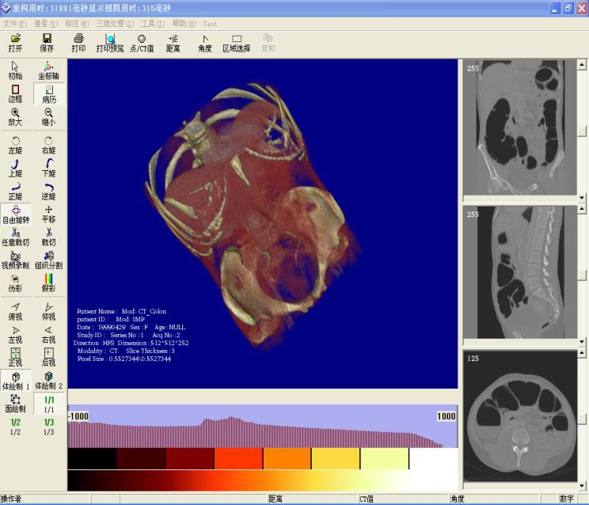The height and width of the screenshot is (505, 589).
Task: Click the 假彩 false color icon
Action: coord(48,283)
